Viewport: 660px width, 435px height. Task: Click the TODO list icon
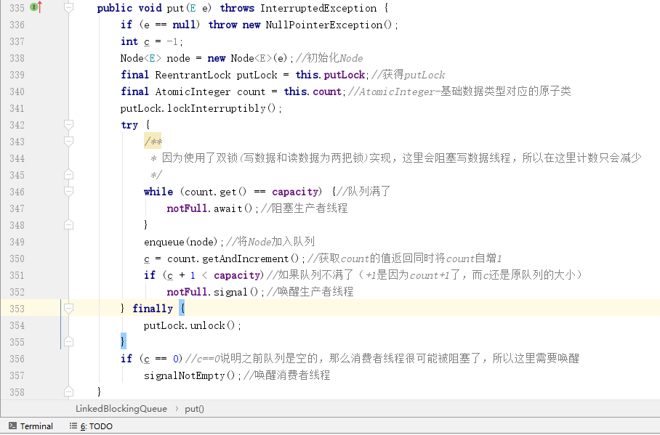click(73, 426)
